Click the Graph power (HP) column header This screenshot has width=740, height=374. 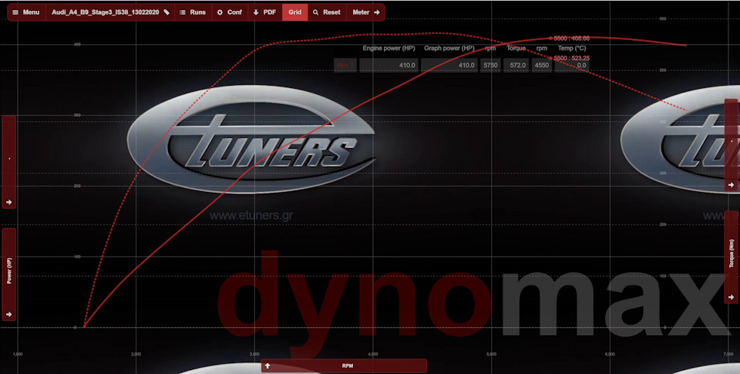coord(449,48)
